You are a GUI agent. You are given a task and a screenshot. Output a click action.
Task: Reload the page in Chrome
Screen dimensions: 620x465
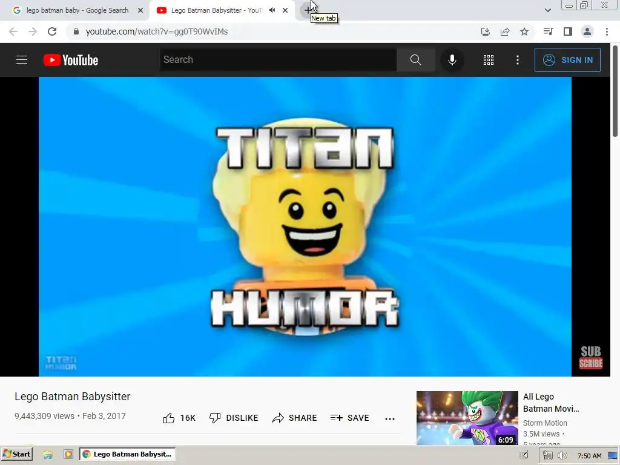52,31
